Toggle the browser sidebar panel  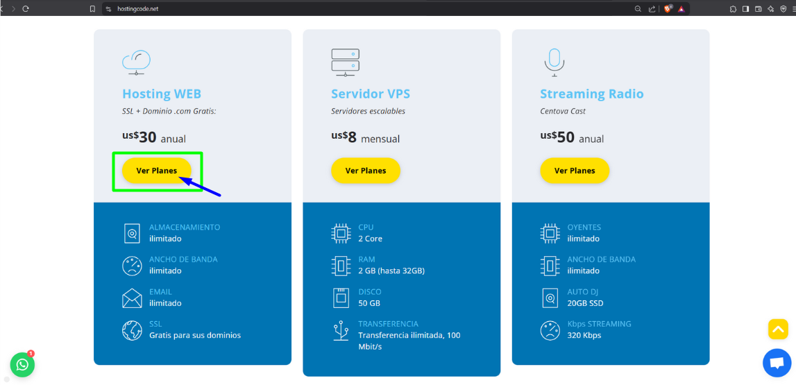coord(746,9)
